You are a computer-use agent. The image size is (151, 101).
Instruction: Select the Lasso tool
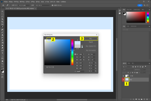click(x=2, y=16)
